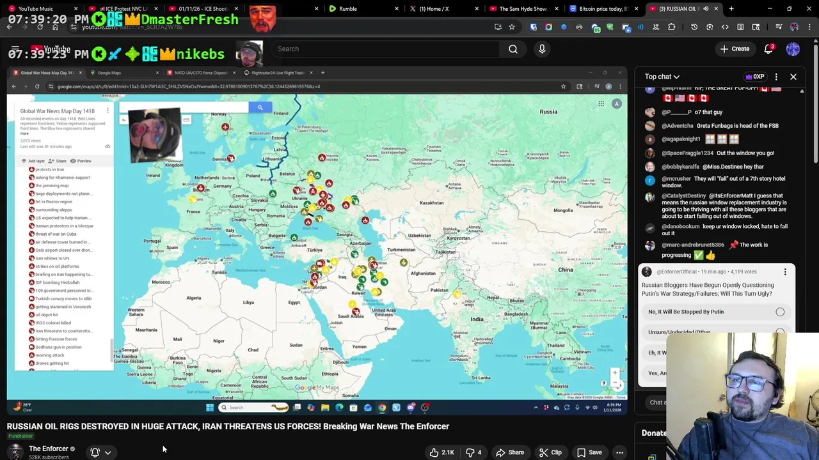Click the map search button

260,107
